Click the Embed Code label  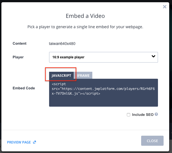click(x=24, y=88)
